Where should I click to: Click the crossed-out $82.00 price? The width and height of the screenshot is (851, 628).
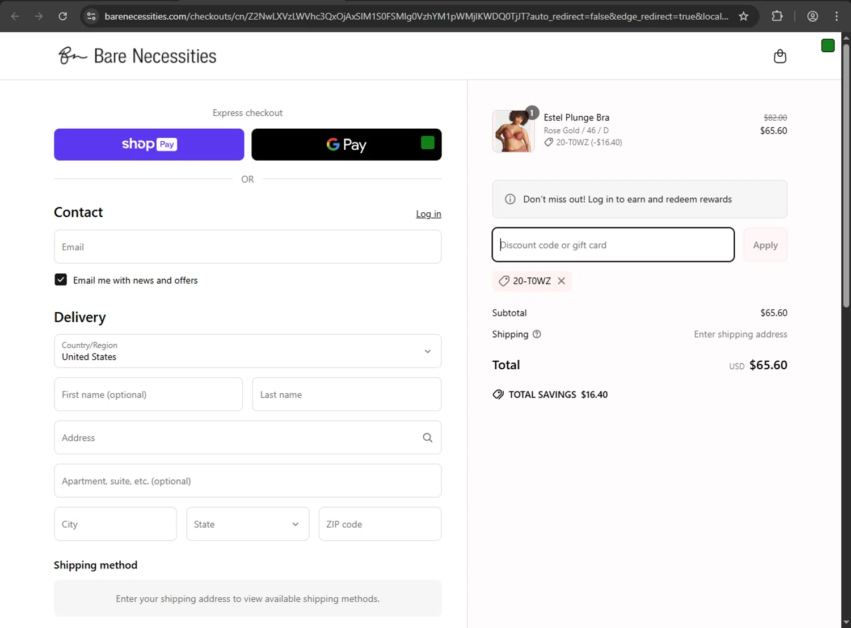(775, 117)
